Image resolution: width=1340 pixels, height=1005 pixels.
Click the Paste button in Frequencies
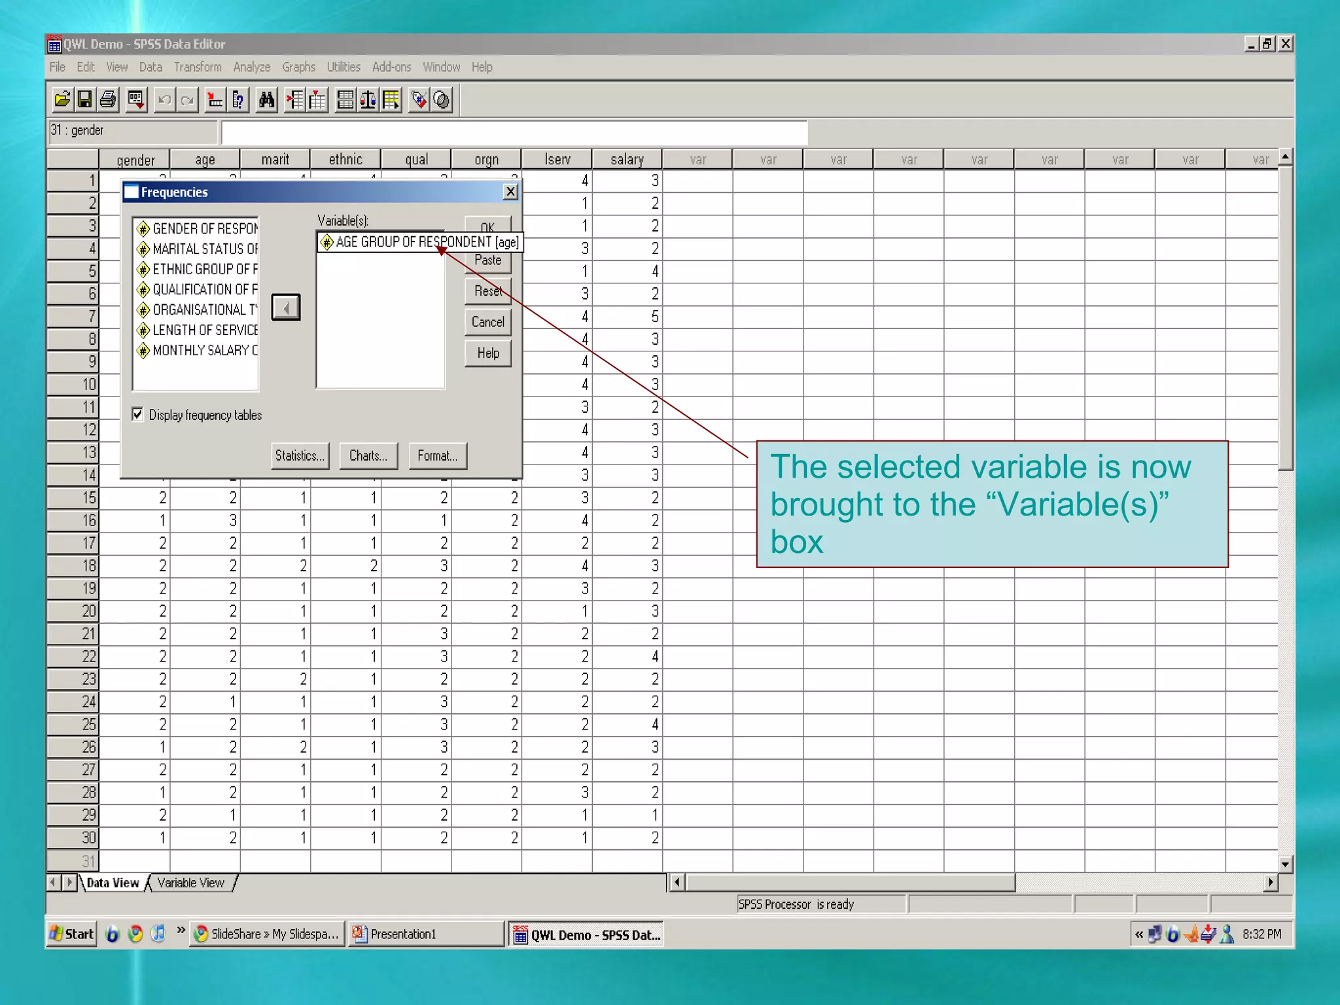488,260
